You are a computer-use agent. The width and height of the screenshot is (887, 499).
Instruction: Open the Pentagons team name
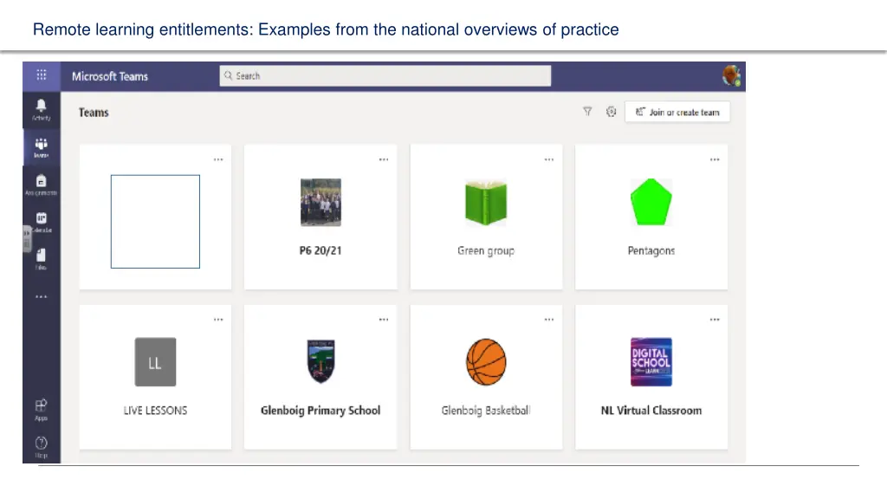click(651, 250)
